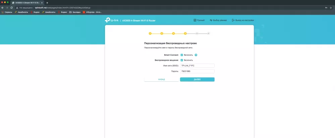335x138 pixels.
Task: Click the browser address bar URL
Action: click(63, 8)
